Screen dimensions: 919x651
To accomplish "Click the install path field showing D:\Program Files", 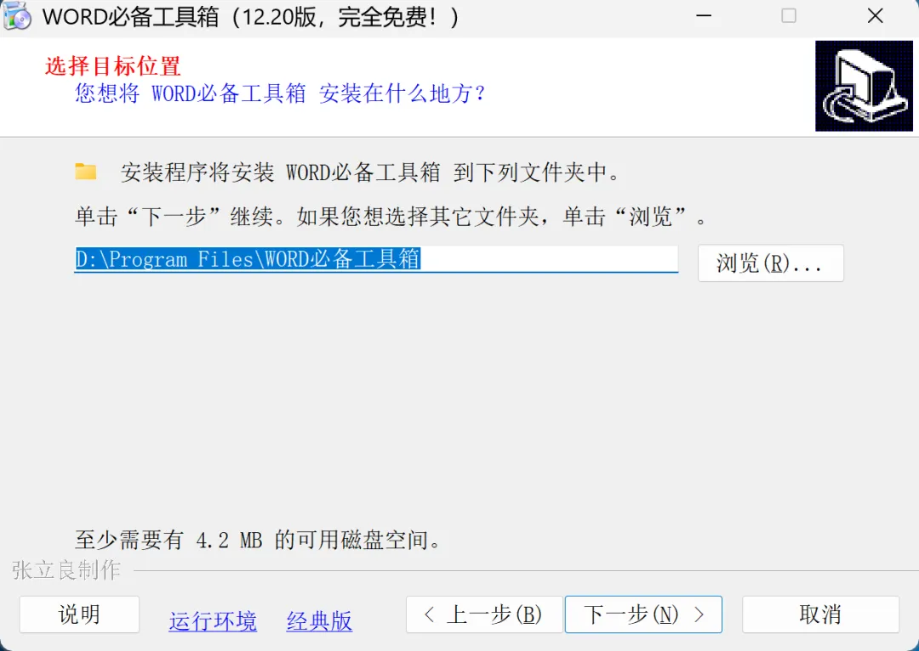I will [376, 259].
